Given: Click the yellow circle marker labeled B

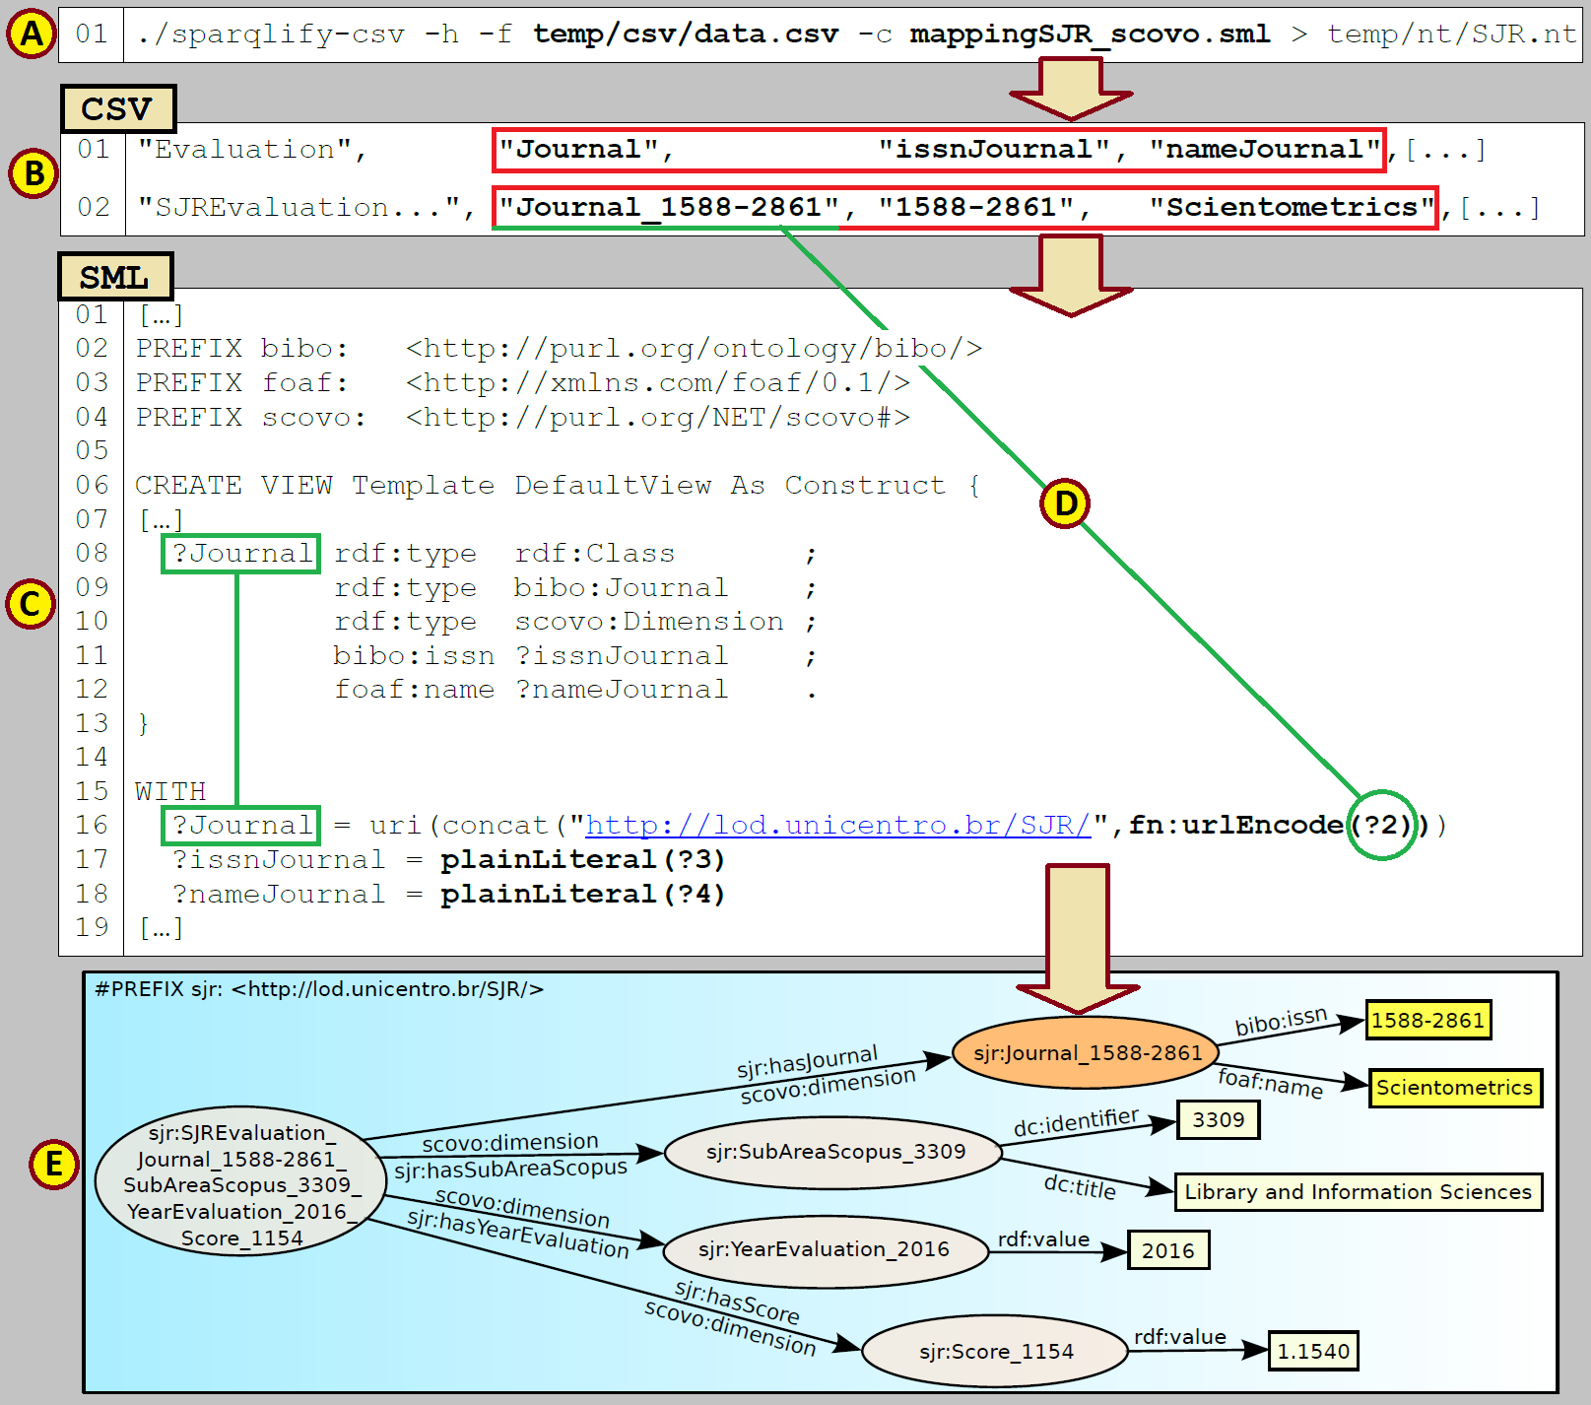Looking at the screenshot, I should (33, 173).
